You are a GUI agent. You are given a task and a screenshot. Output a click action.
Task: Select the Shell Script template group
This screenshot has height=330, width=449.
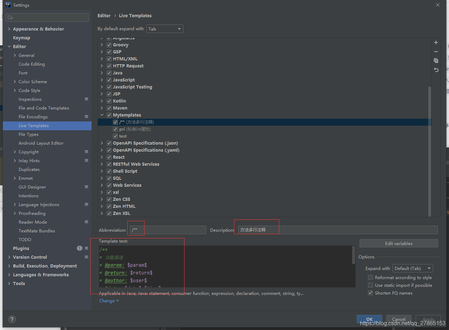(x=125, y=171)
